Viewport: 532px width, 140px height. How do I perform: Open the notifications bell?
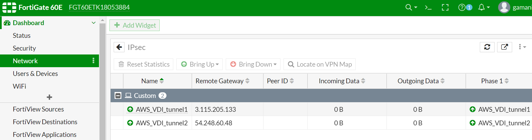[x=482, y=7]
